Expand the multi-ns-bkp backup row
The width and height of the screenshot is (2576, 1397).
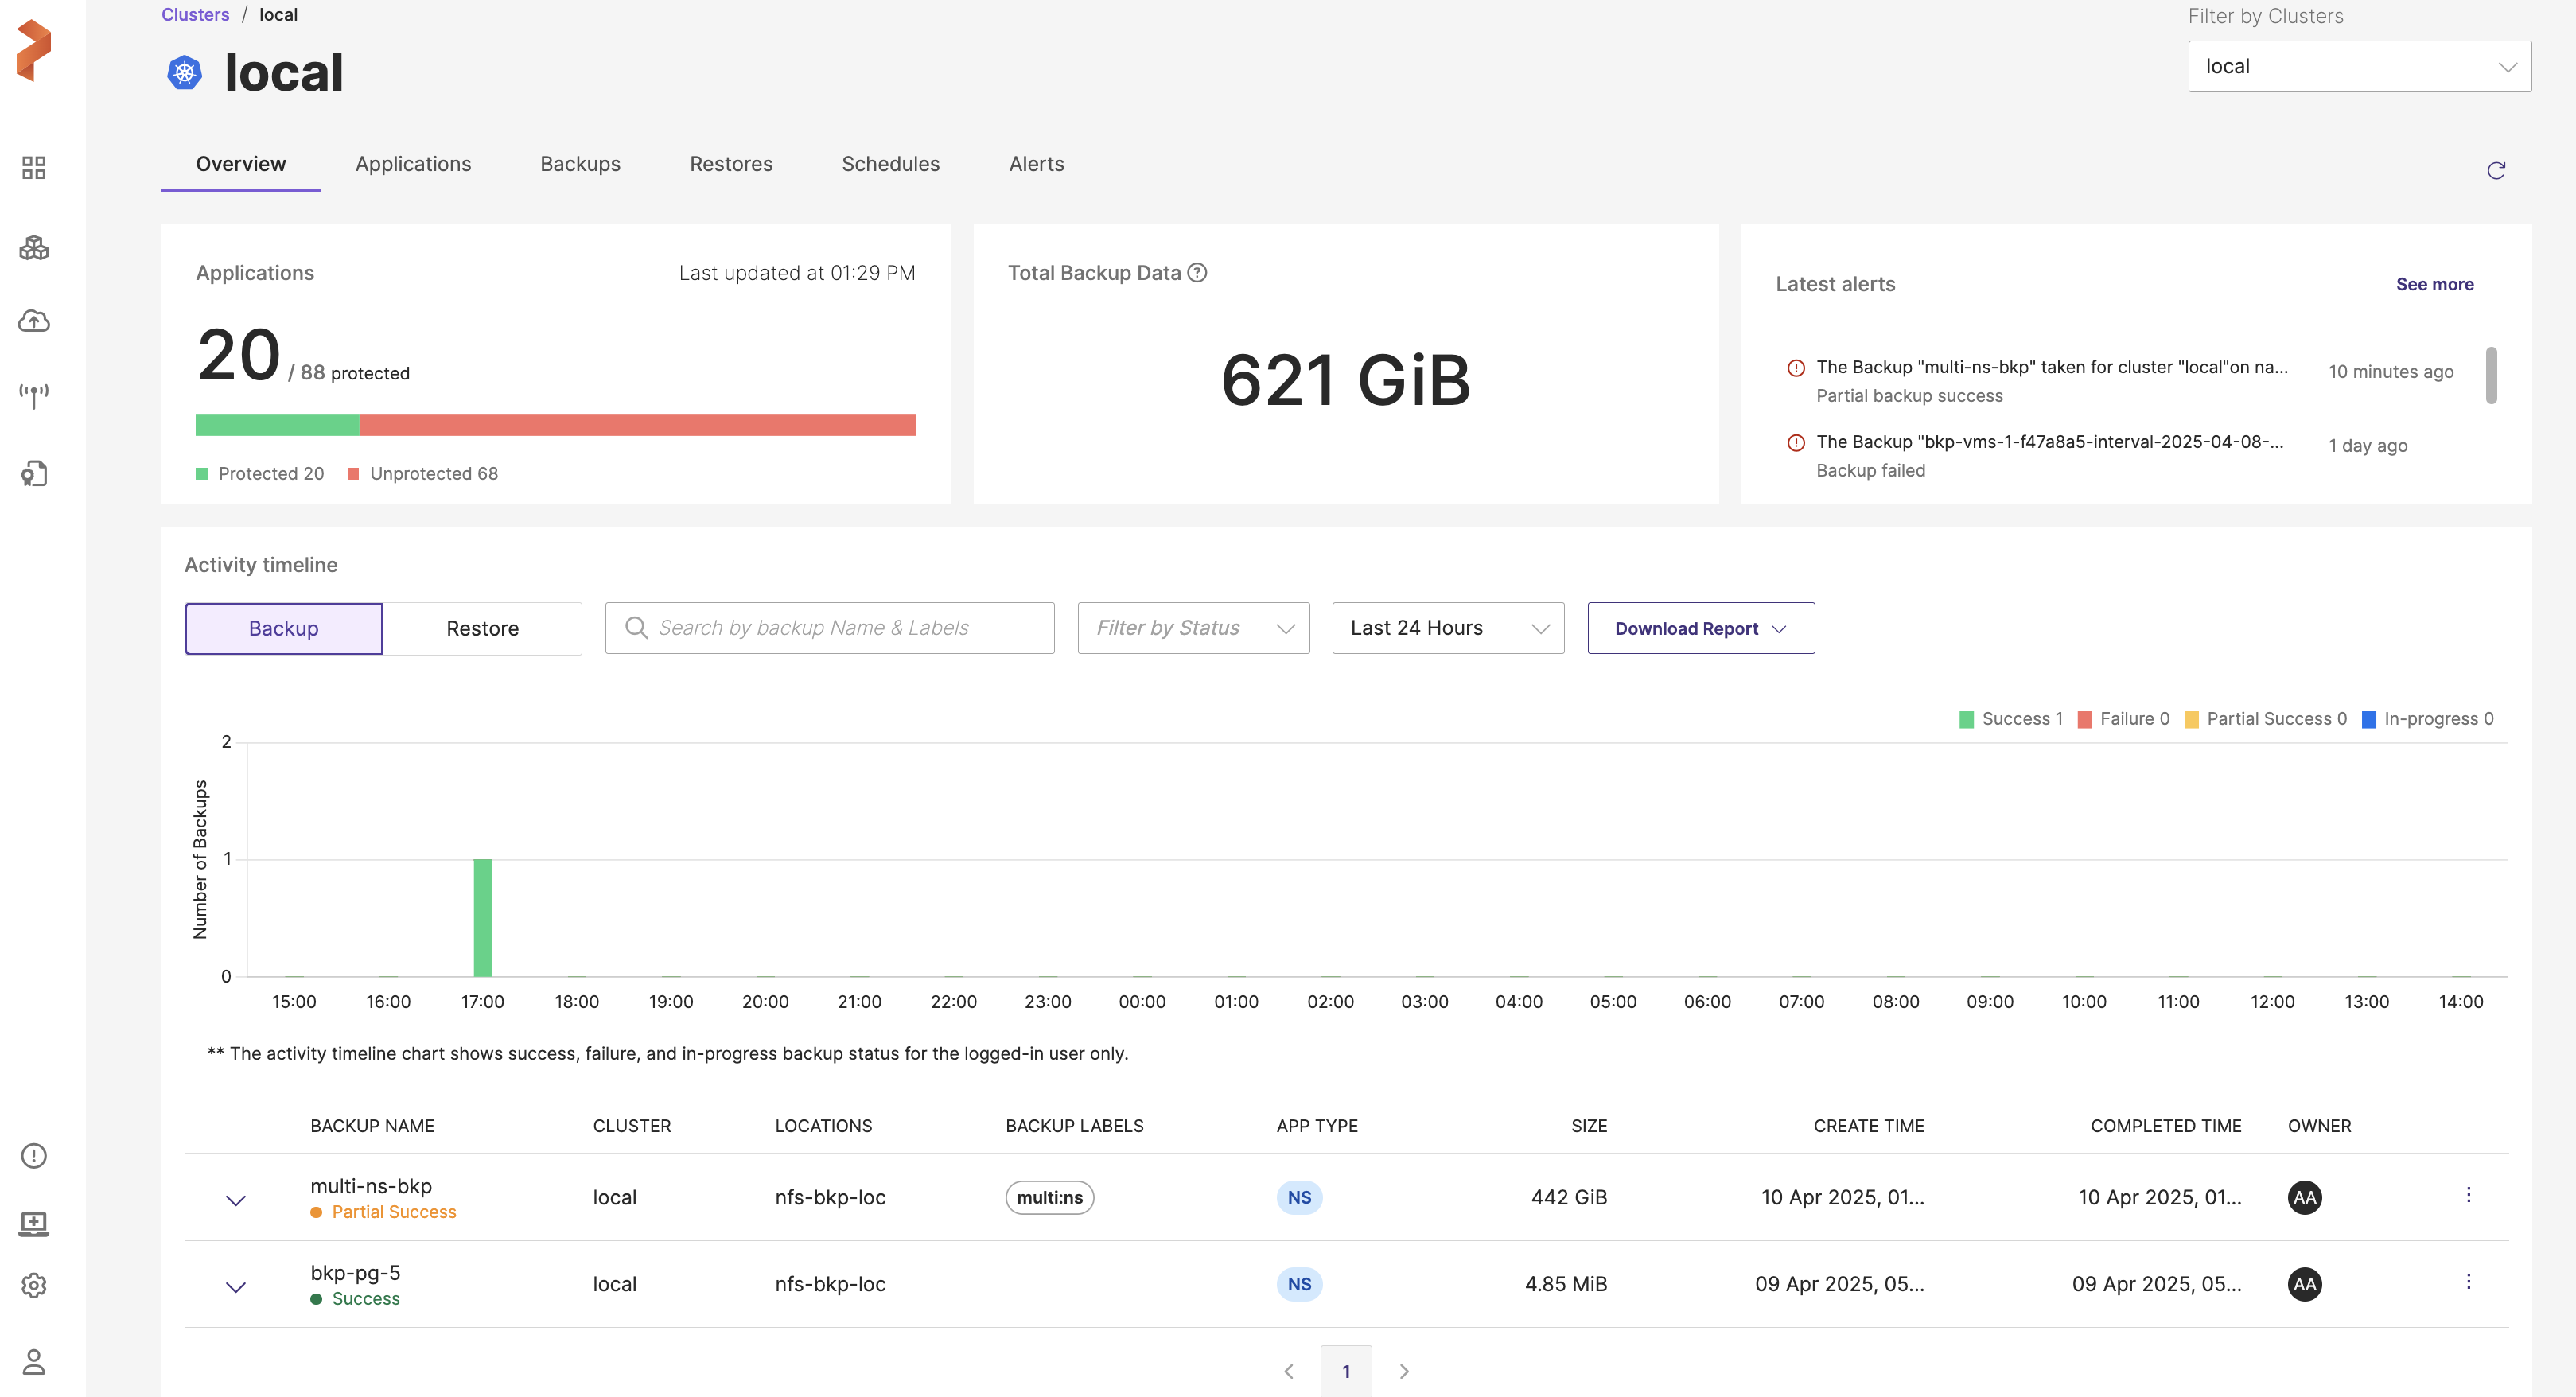[236, 1200]
